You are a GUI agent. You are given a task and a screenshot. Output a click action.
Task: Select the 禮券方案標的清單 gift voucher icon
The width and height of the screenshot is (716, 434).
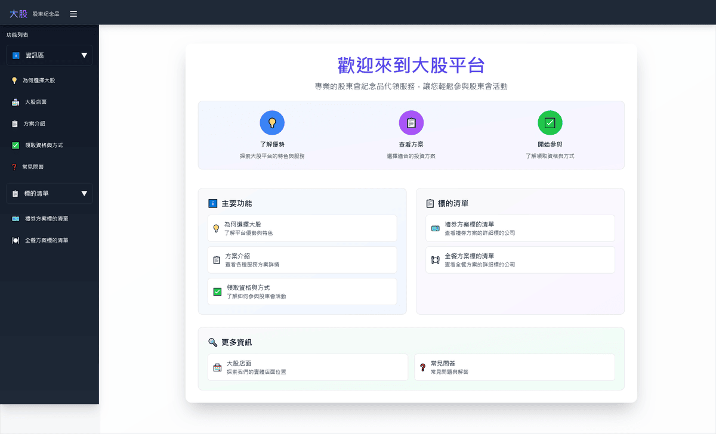point(14,219)
